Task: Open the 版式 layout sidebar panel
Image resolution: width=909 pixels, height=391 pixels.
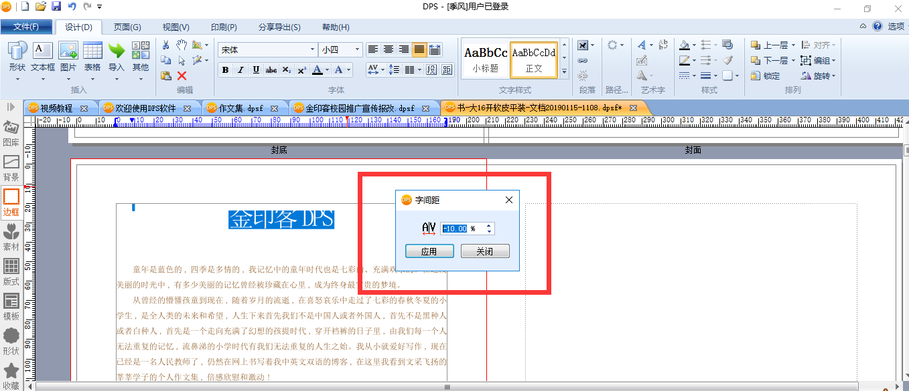Action: [x=11, y=273]
